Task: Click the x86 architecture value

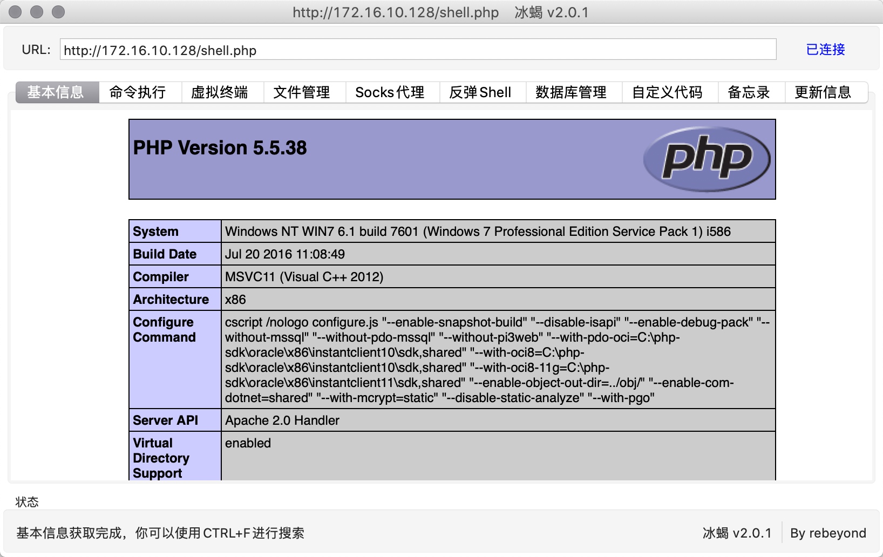Action: point(235,300)
